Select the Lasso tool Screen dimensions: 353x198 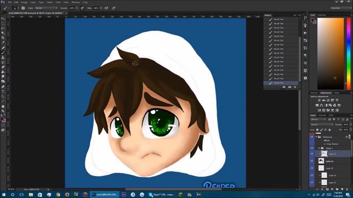3,28
